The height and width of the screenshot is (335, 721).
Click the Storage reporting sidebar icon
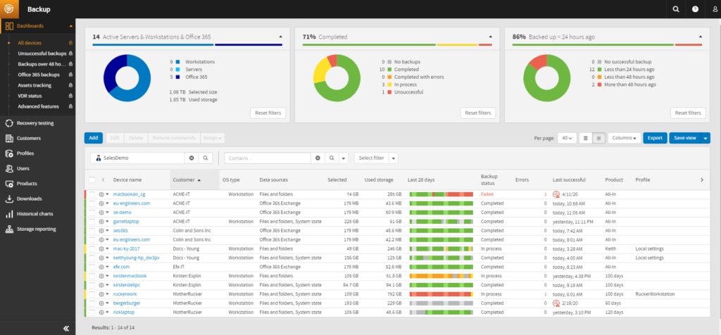pos(8,229)
